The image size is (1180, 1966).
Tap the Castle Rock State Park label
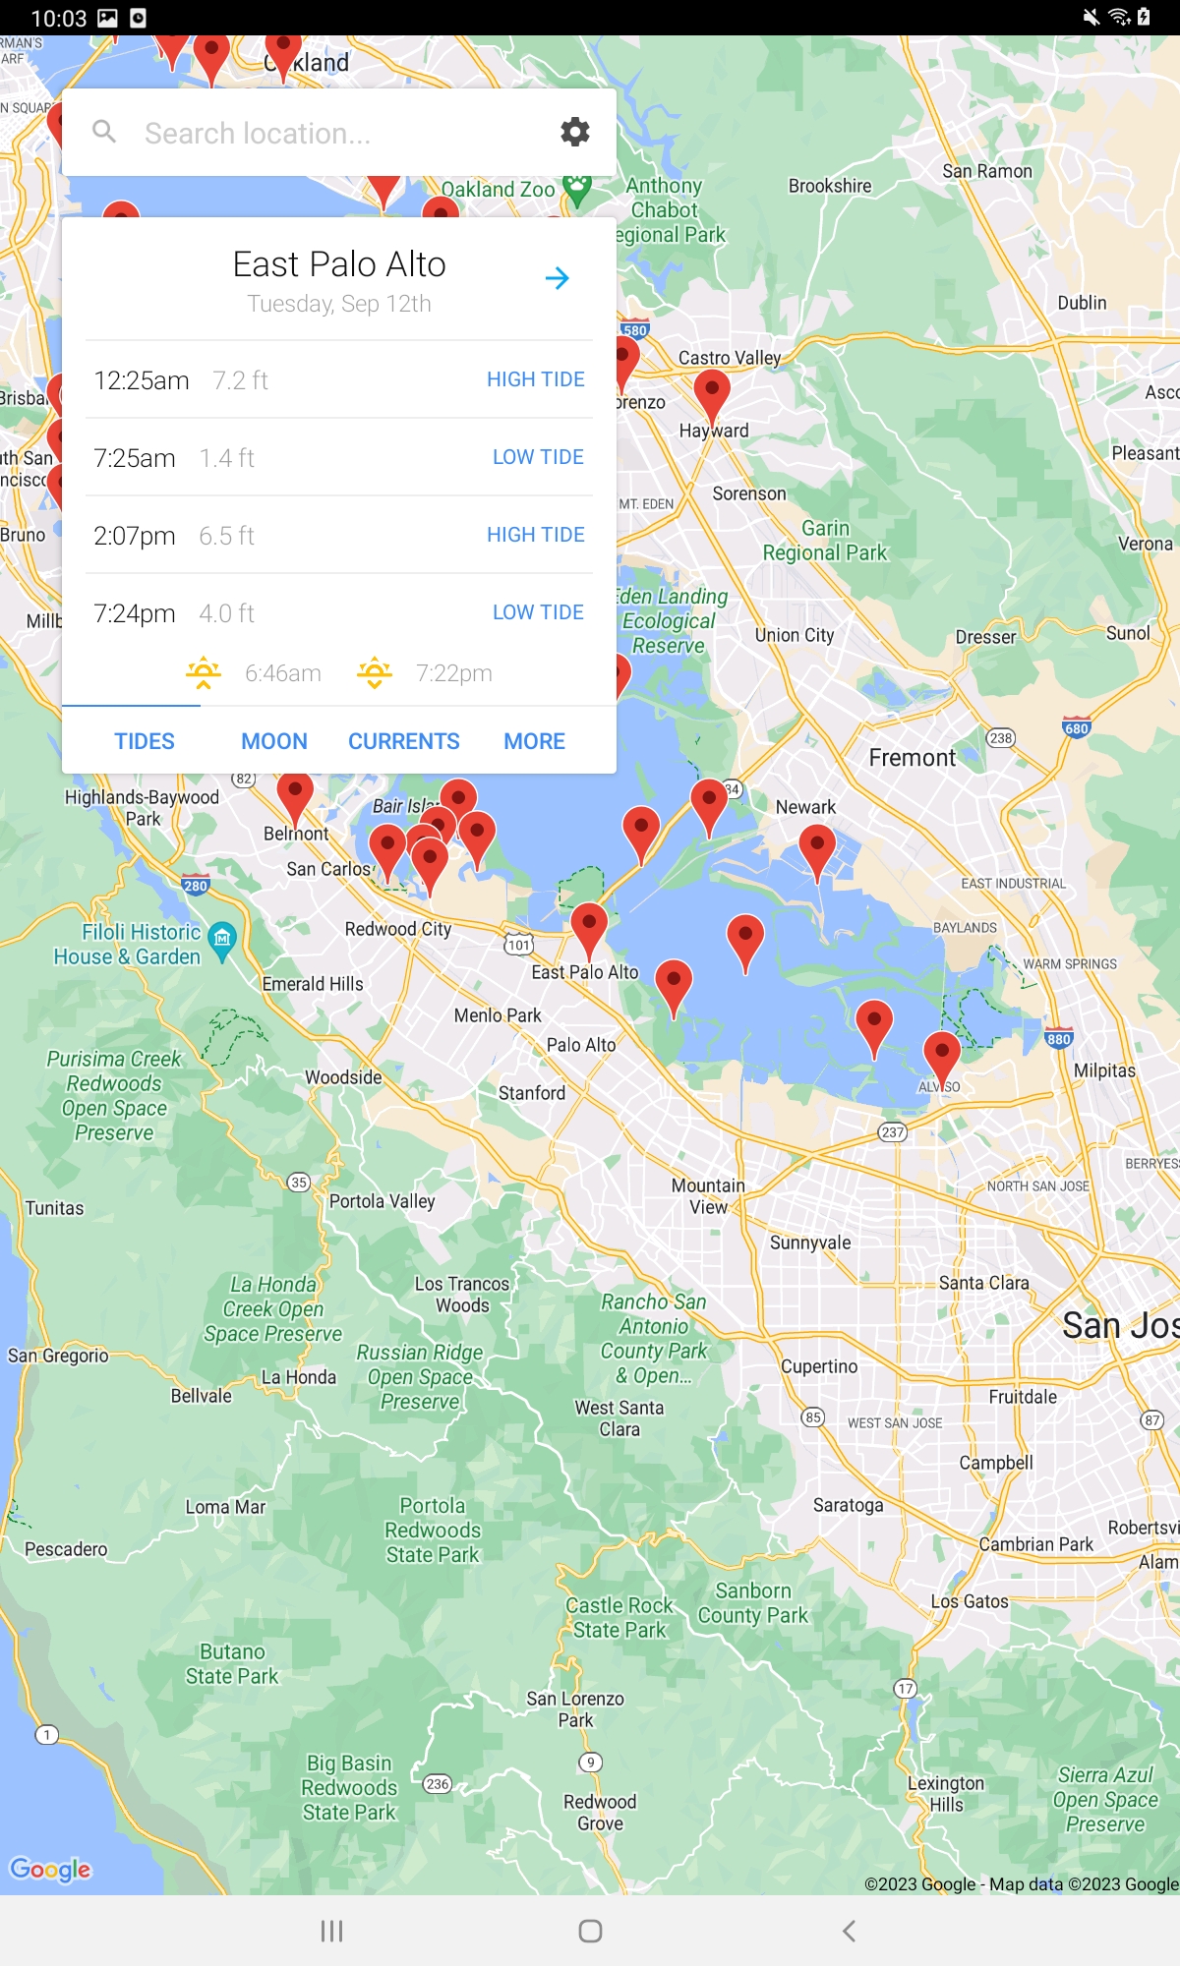(x=619, y=1617)
